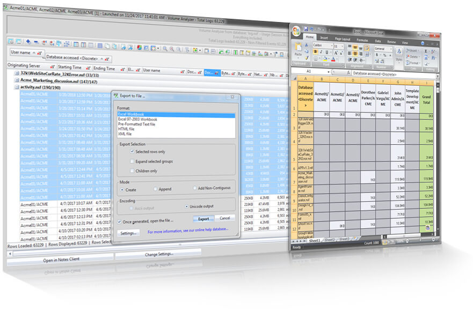This screenshot has height=311, width=473.
Task: Open the Data ribbon tab in Excel
Action: coord(377,41)
